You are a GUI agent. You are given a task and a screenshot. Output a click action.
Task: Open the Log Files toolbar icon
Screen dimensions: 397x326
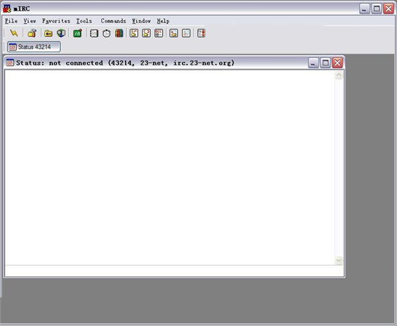coord(186,33)
